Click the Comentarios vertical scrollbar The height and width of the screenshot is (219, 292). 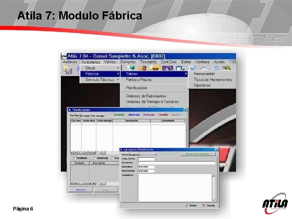pos(213,187)
